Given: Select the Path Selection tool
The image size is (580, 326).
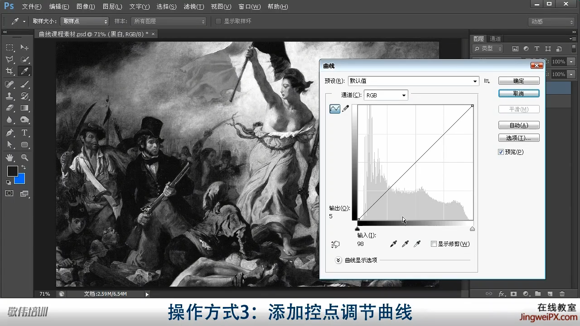Looking at the screenshot, I should click(10, 144).
